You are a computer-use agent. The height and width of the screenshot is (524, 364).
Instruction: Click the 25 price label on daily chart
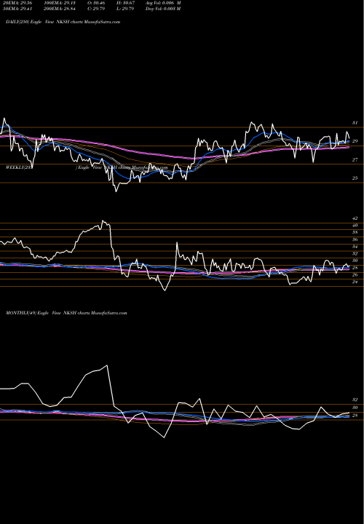click(355, 178)
